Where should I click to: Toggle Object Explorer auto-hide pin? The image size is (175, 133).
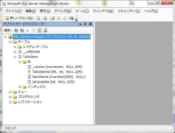pos(85,24)
